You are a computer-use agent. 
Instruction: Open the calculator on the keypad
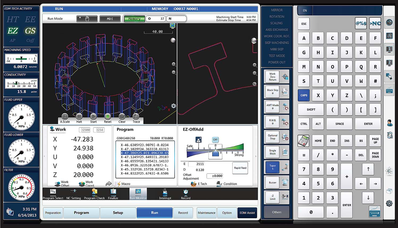pyautogui.click(x=303, y=141)
